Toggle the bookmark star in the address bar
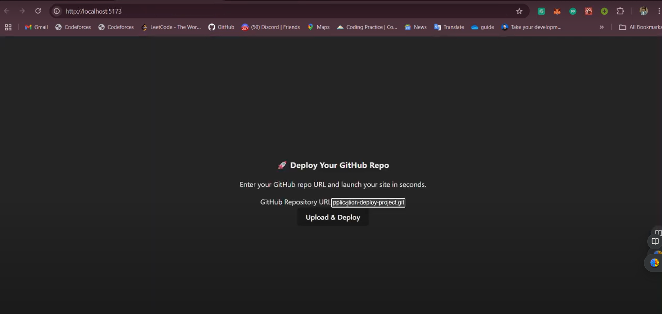This screenshot has width=662, height=314. (x=519, y=11)
